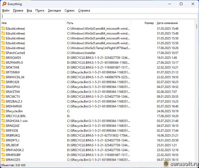Sort results by the Путь column
The width and height of the screenshot is (199, 168).
click(98, 23)
